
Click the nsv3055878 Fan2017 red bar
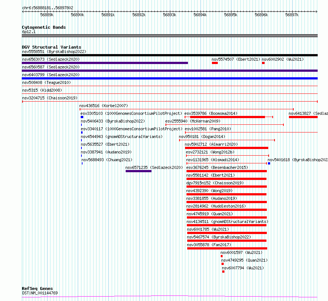227,248
